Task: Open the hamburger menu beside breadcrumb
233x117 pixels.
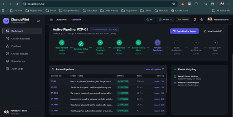Action: [51, 20]
